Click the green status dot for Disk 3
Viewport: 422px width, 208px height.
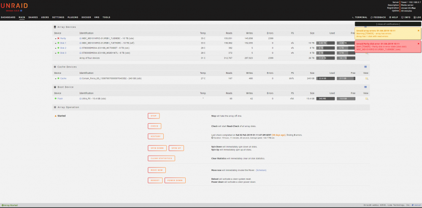coord(58,53)
